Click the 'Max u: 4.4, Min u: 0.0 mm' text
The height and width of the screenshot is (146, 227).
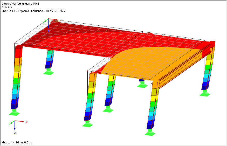point(17,142)
